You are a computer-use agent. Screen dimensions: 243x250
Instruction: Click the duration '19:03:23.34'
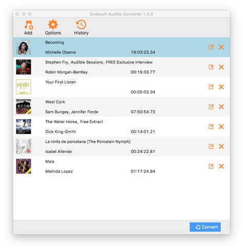pos(143,52)
